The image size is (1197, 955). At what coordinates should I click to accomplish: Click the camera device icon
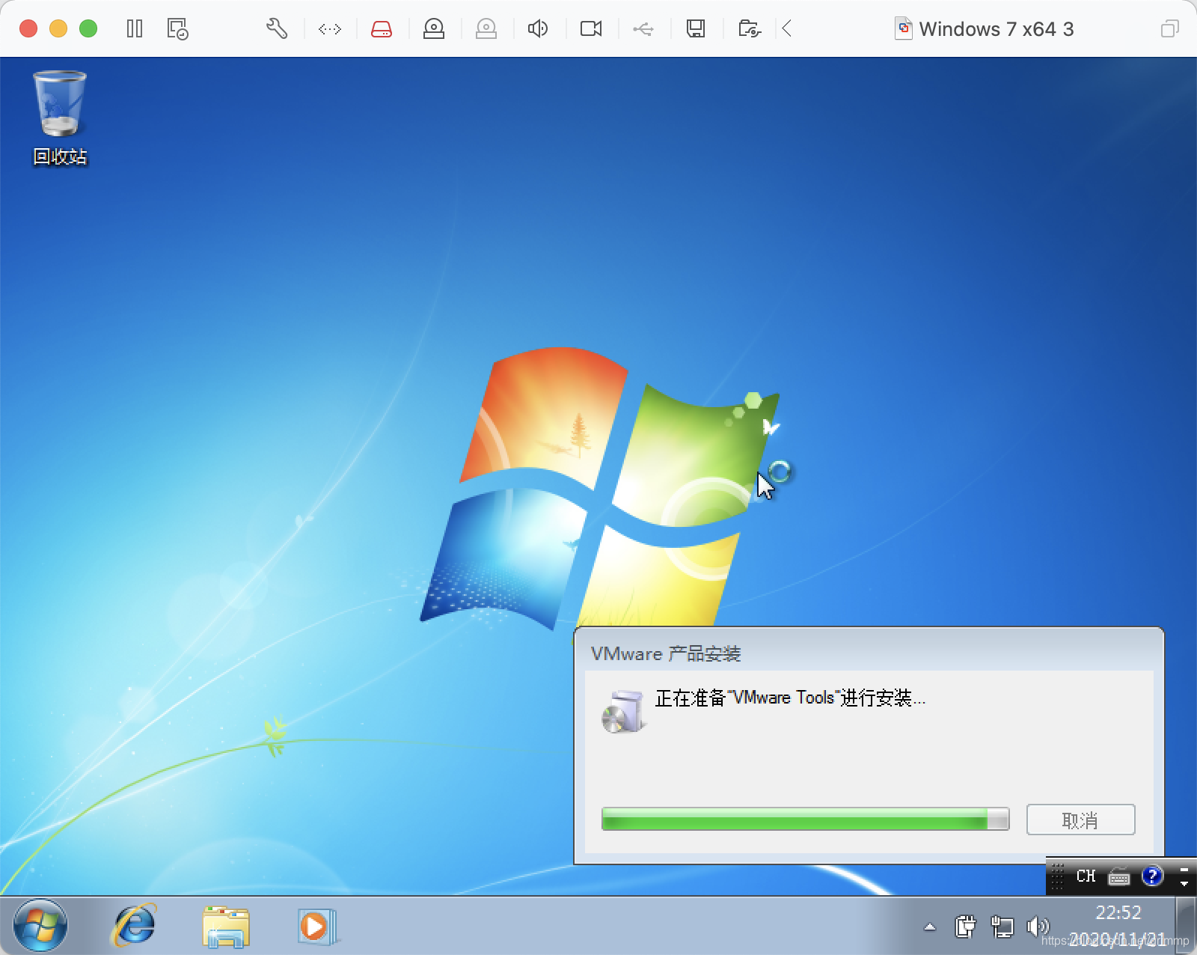click(591, 29)
